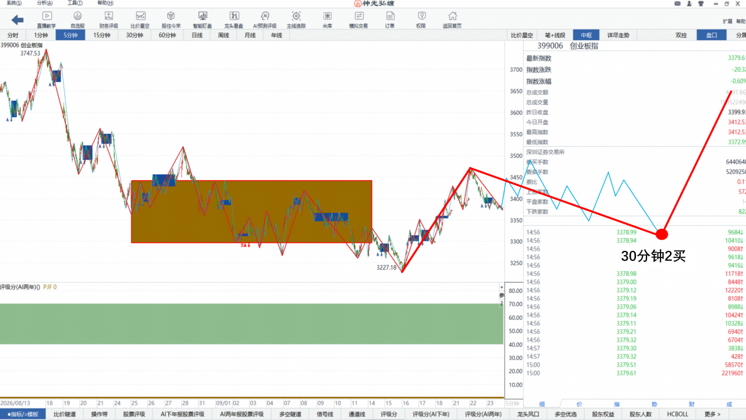Click the blue back arrow icon
Image resolution: width=746 pixels, height=420 pixels.
coord(17,20)
